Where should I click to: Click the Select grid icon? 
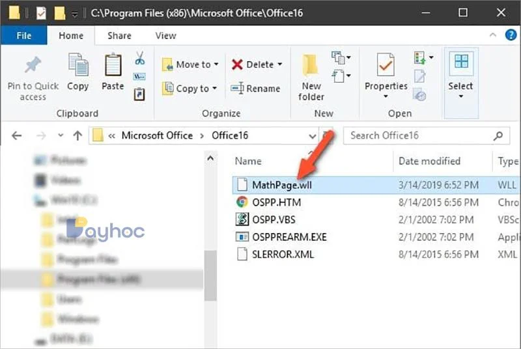pyautogui.click(x=461, y=61)
